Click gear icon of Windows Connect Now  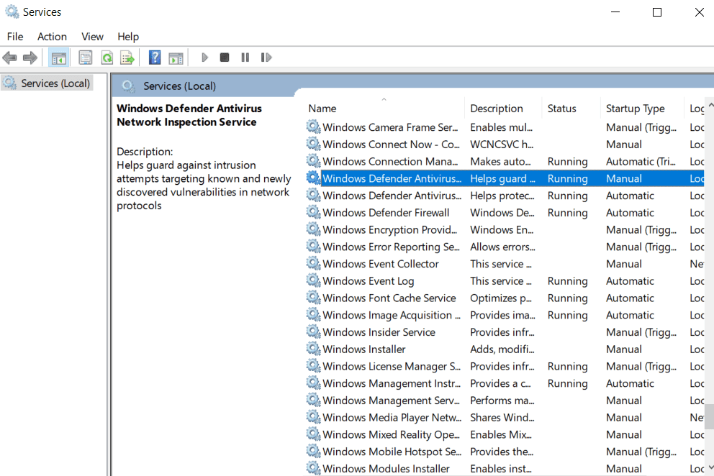tap(313, 144)
